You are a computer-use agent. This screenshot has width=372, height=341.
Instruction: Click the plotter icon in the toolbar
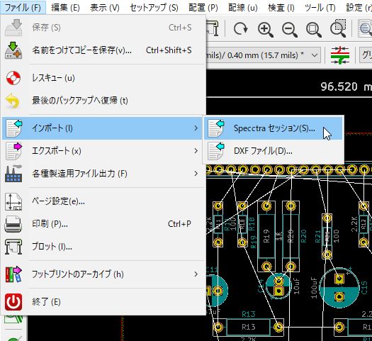point(213,28)
